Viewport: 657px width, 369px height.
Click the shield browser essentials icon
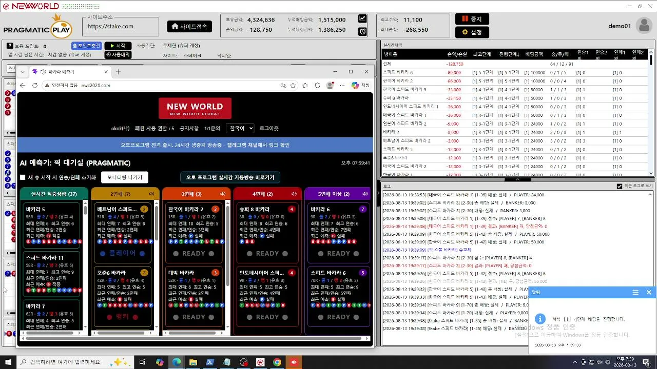tap(318, 85)
